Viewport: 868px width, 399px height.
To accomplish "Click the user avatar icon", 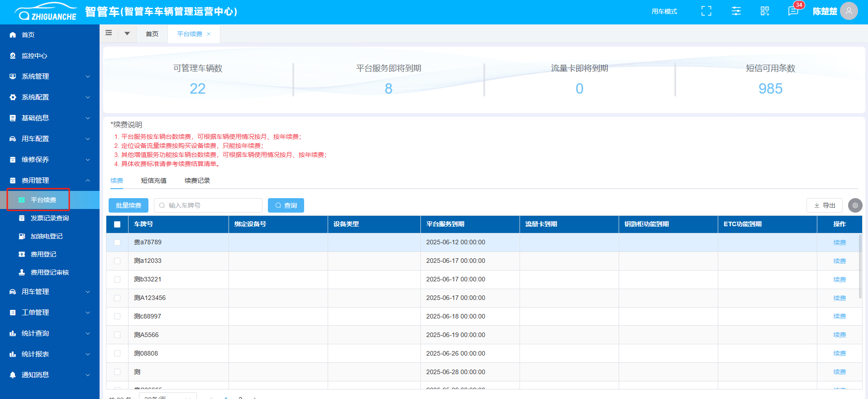I will coord(849,11).
